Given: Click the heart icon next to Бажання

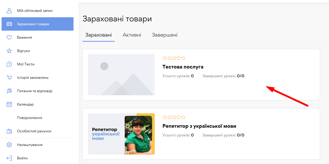Looking at the screenshot, I should point(9,37).
